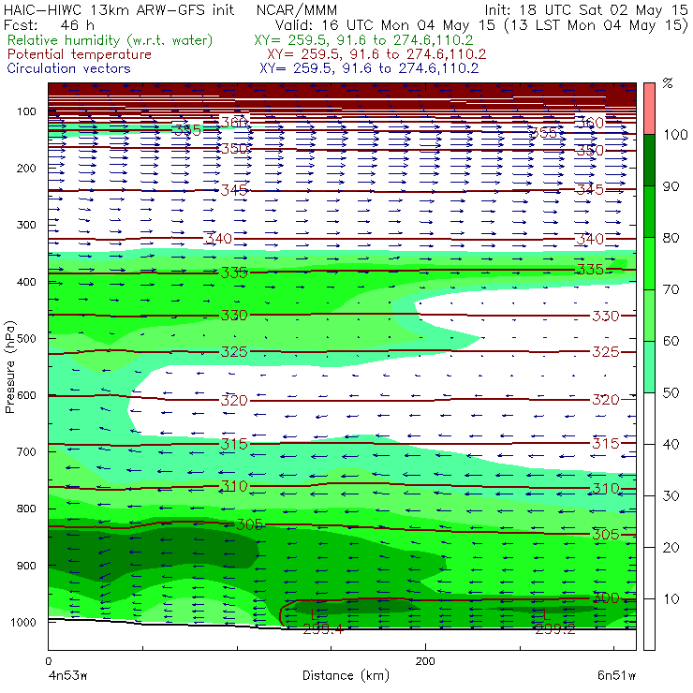Click 'Init: 18 UTC Sat 02 May 15'
The height and width of the screenshot is (693, 693).
click(x=585, y=9)
